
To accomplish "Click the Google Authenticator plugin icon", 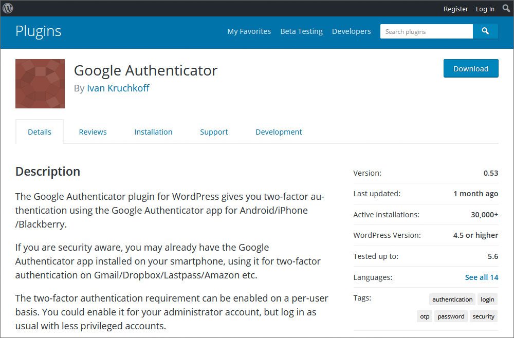I will click(x=40, y=83).
